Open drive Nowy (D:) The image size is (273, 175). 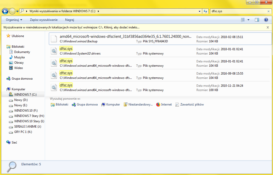(x=21, y=100)
